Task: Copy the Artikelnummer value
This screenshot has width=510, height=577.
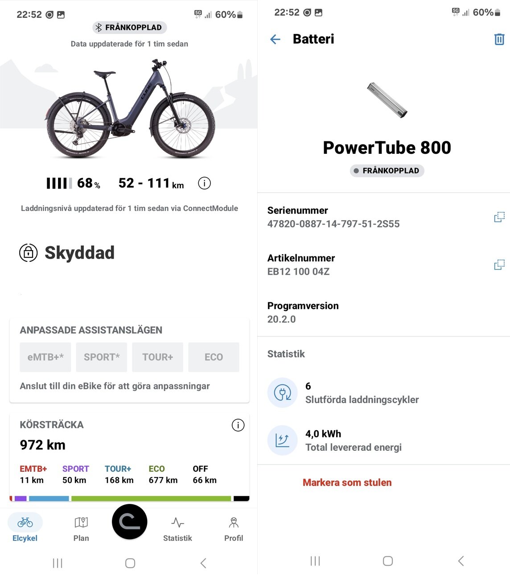Action: click(x=499, y=265)
